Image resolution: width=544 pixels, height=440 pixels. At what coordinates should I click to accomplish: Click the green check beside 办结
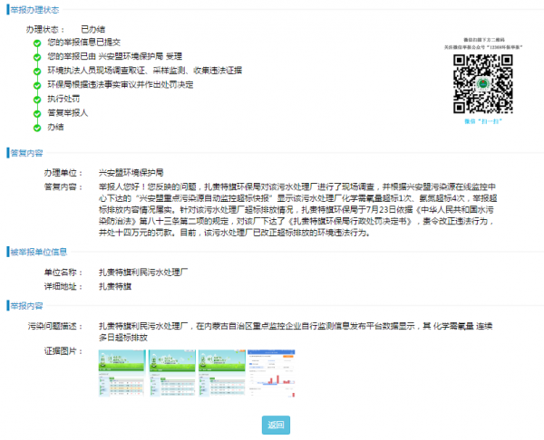pyautogui.click(x=37, y=127)
